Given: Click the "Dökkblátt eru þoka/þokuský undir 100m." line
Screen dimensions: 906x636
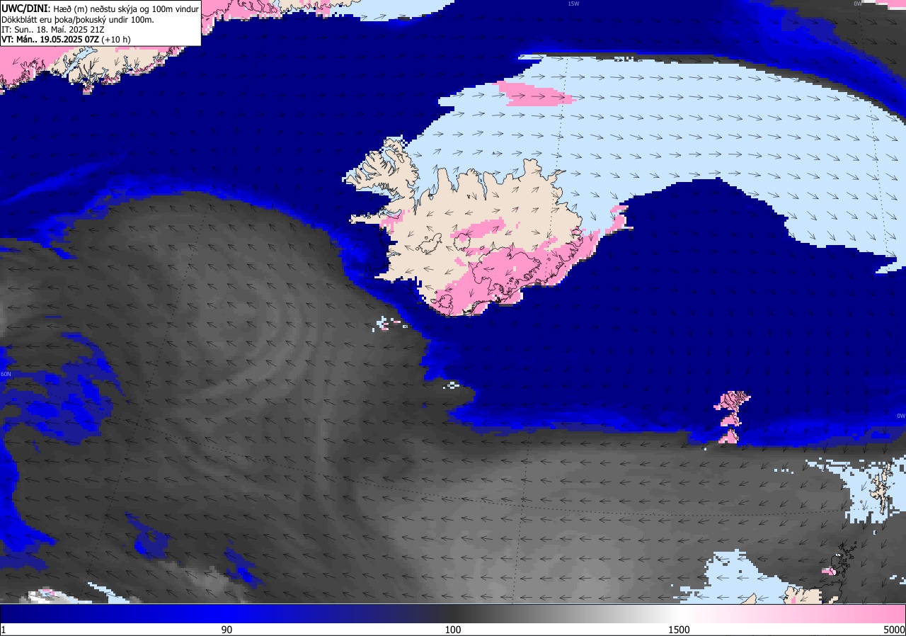Looking at the screenshot, I should (x=78, y=19).
